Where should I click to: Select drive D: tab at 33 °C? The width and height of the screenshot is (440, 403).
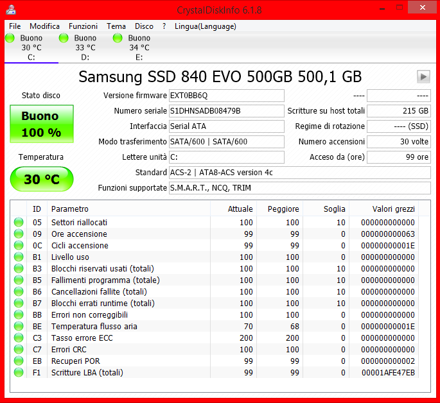tap(85, 47)
